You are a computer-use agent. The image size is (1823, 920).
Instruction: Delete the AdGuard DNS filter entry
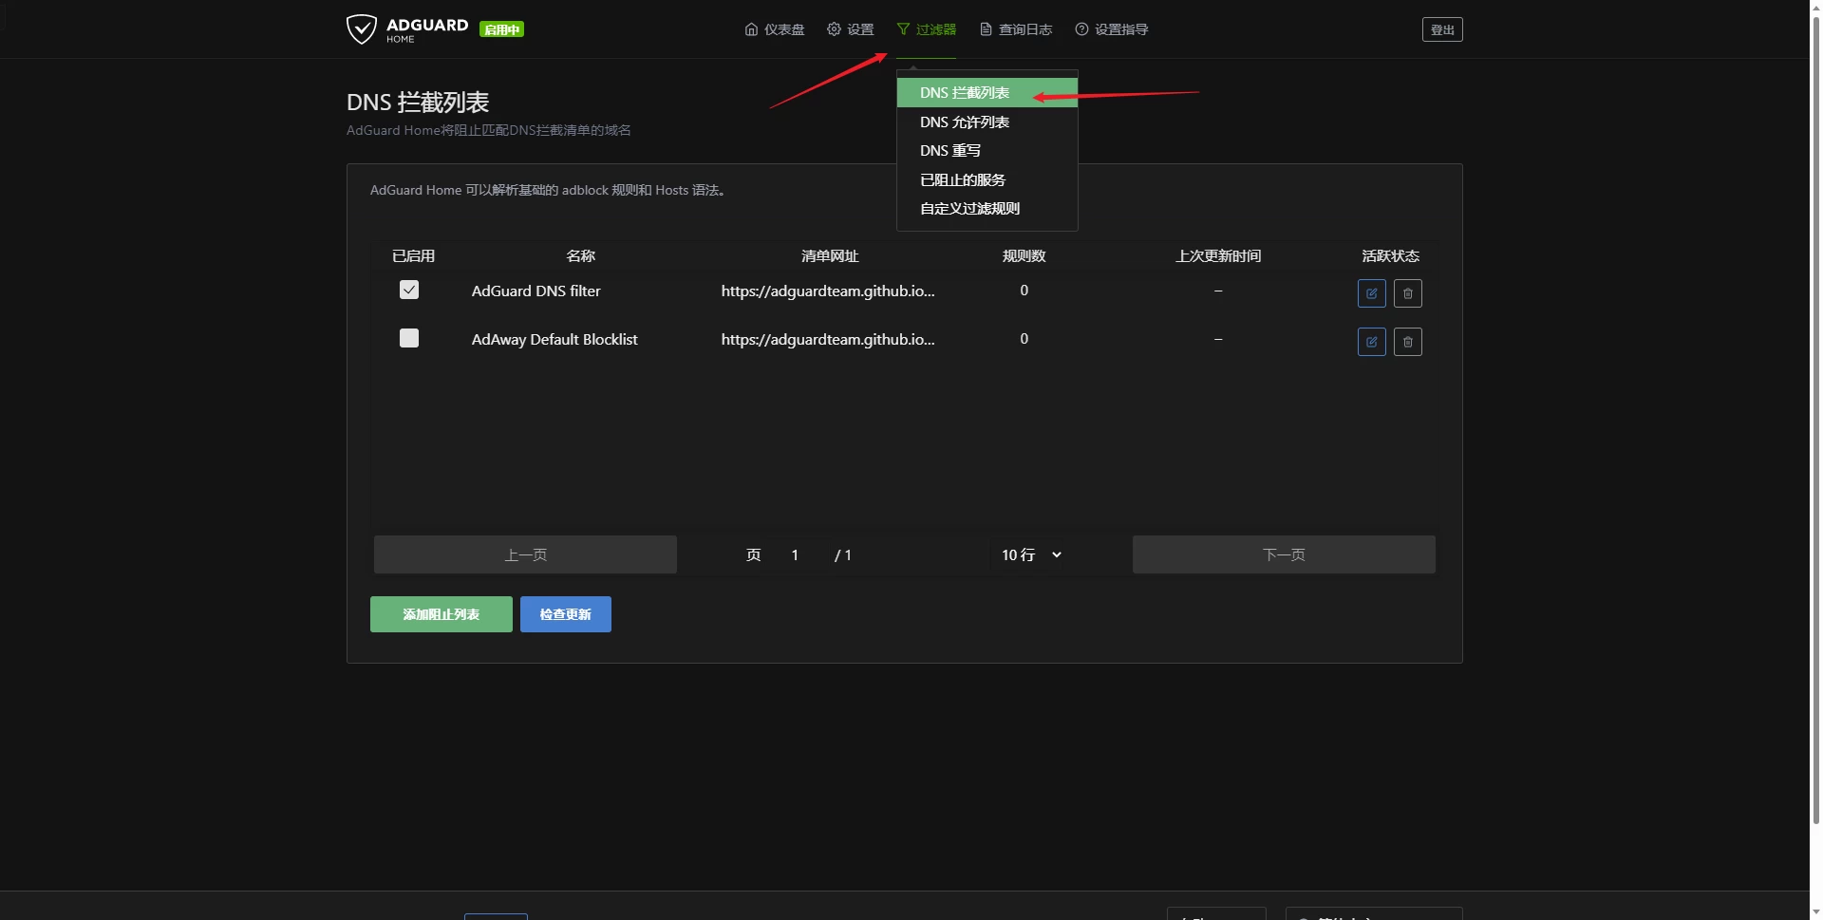click(1408, 293)
